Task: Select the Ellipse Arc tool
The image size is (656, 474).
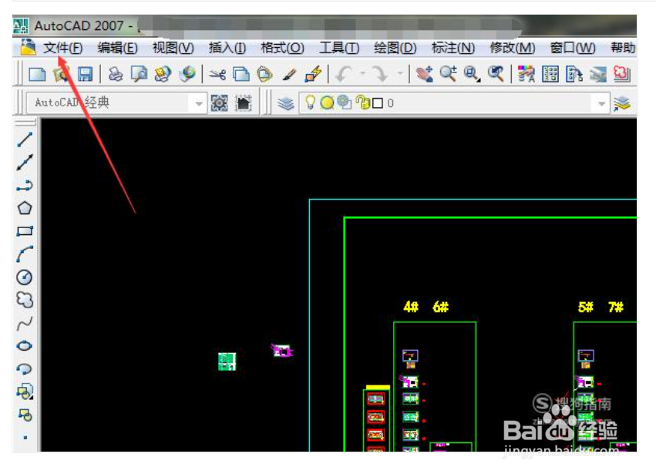Action: click(x=25, y=368)
